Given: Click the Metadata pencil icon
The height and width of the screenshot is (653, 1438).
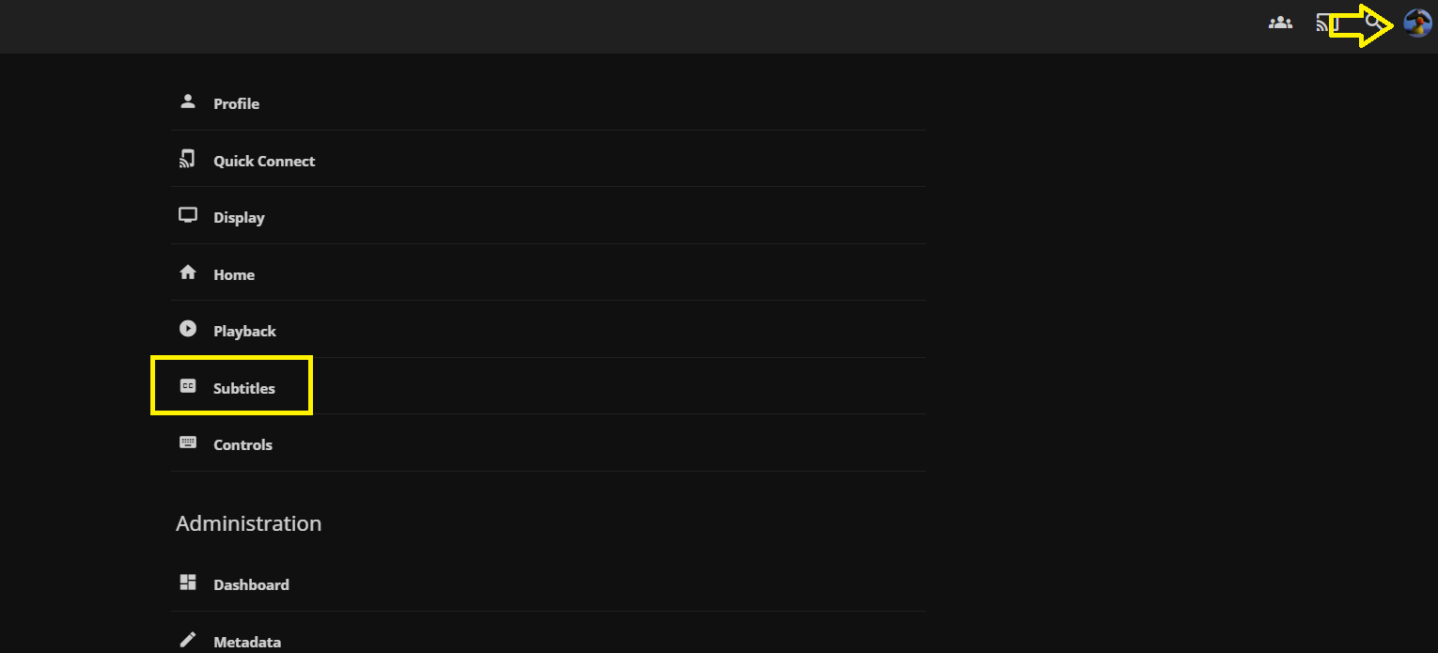Looking at the screenshot, I should (188, 640).
